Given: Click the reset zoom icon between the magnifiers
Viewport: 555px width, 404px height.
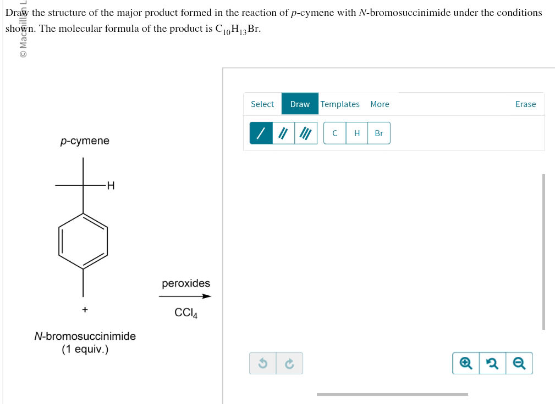Looking at the screenshot, I should coord(492,363).
